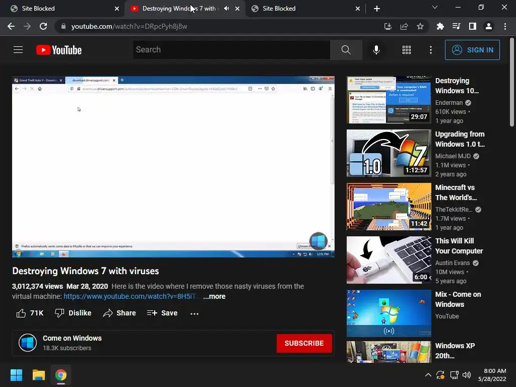Screen dimensions: 516x387
Task: Click the browser forward arrow
Action: tap(27, 26)
